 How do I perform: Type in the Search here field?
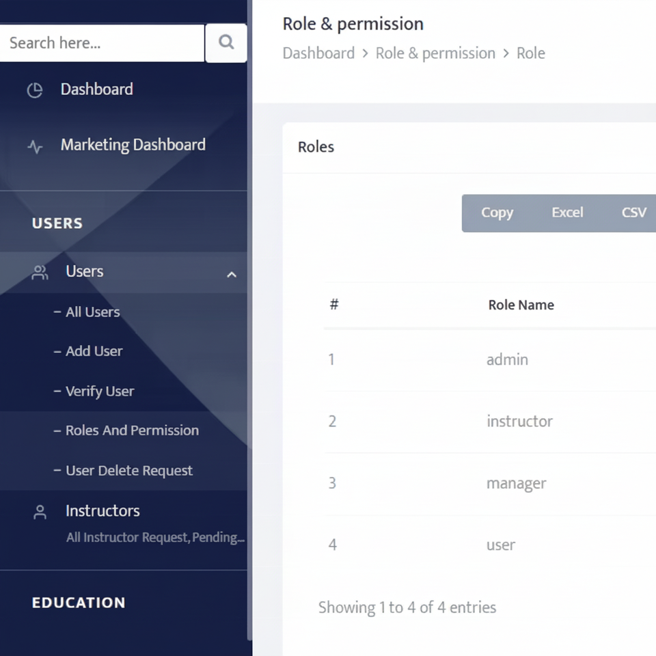[102, 43]
